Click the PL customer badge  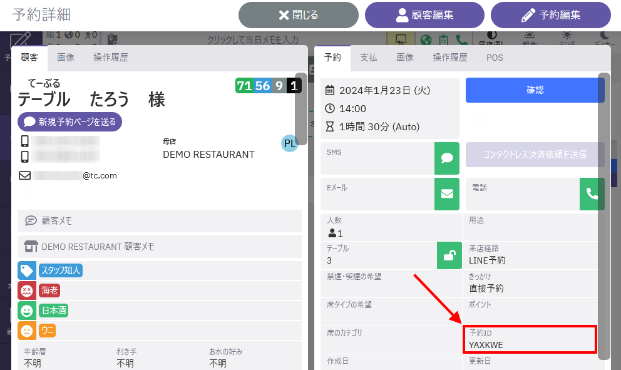click(290, 143)
